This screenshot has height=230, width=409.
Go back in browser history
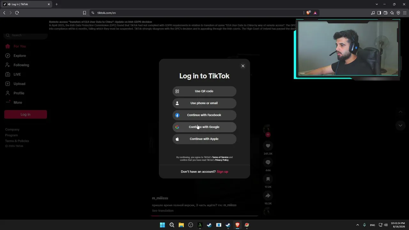(4, 13)
